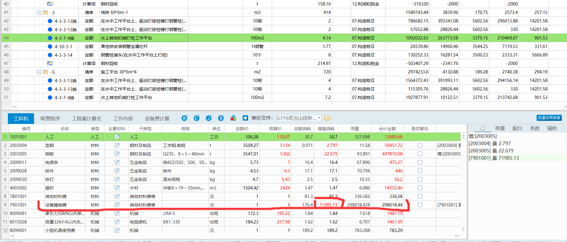This screenshot has width=567, height=242.
Task: Click the materials table's scroll-down arrow
Action: (463, 229)
